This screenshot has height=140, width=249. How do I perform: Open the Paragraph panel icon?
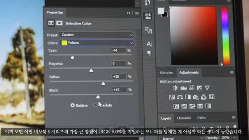(x=149, y=53)
